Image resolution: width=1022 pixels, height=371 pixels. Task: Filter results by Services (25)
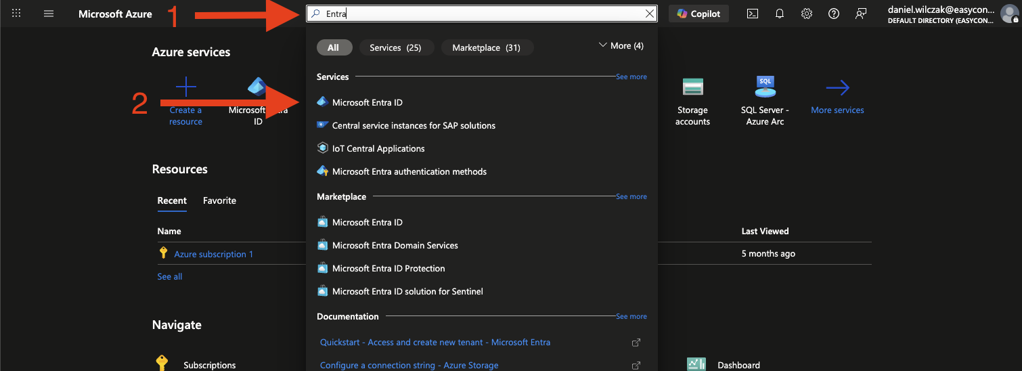pyautogui.click(x=395, y=47)
